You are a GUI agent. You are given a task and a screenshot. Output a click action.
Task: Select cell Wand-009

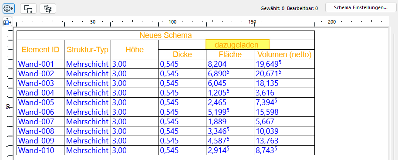point(40,141)
